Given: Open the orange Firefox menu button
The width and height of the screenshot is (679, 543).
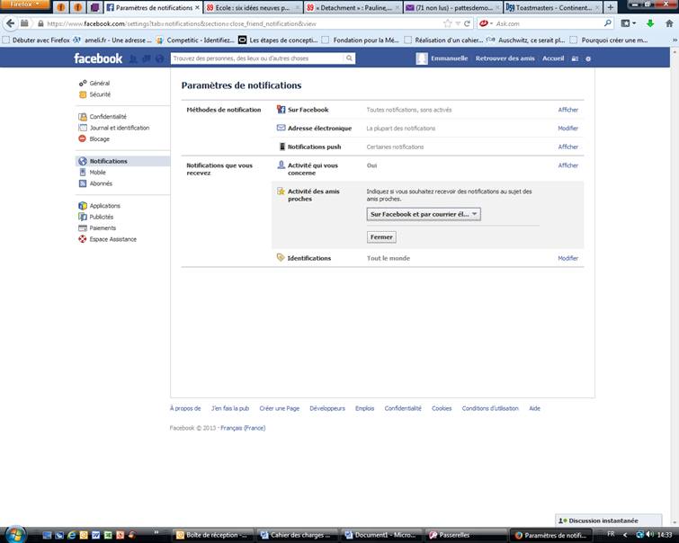Looking at the screenshot, I should click(x=24, y=4).
